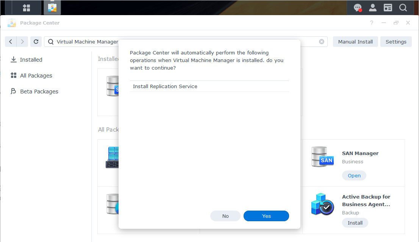Image resolution: width=419 pixels, height=242 pixels.
Task: Open the DSM search magnifier icon
Action: (x=403, y=8)
